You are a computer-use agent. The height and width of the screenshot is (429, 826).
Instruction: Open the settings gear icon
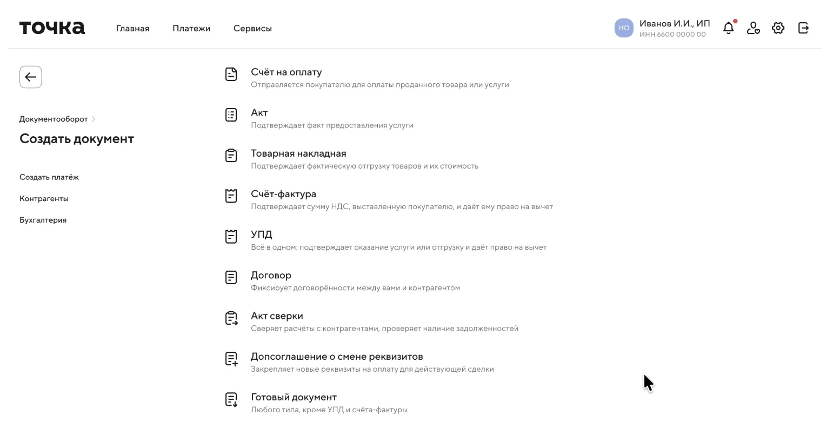pyautogui.click(x=778, y=28)
